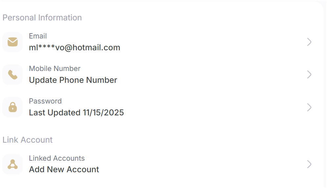Viewport: 327px width, 188px height.
Task: Click the envelope Email icon
Action: (12, 42)
